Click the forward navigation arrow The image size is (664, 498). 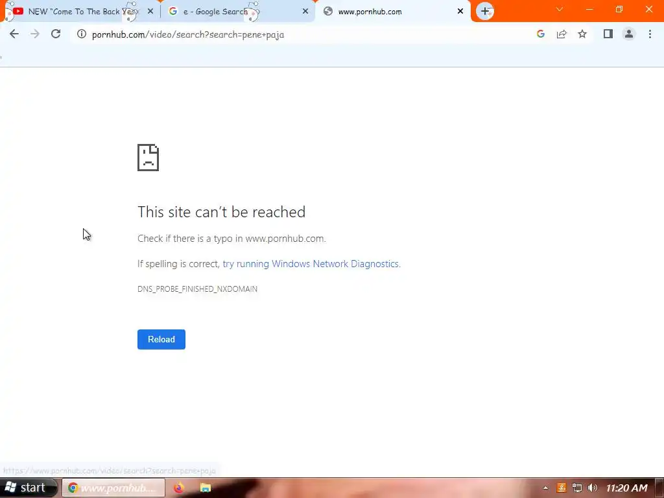[35, 34]
